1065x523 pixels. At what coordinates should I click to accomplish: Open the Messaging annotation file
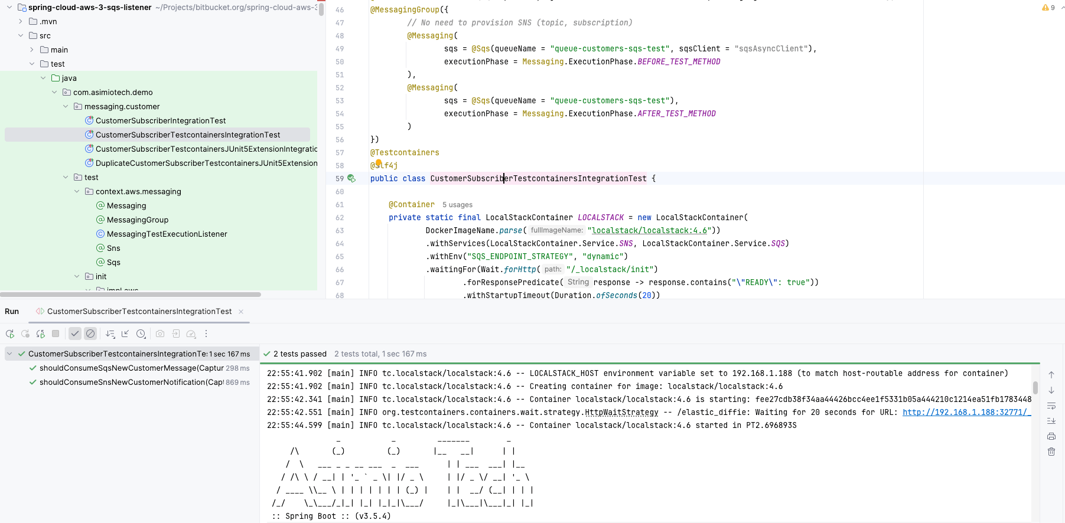(x=126, y=206)
